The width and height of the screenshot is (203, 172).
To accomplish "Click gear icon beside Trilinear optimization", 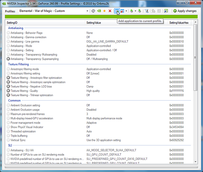I will click(8, 95).
